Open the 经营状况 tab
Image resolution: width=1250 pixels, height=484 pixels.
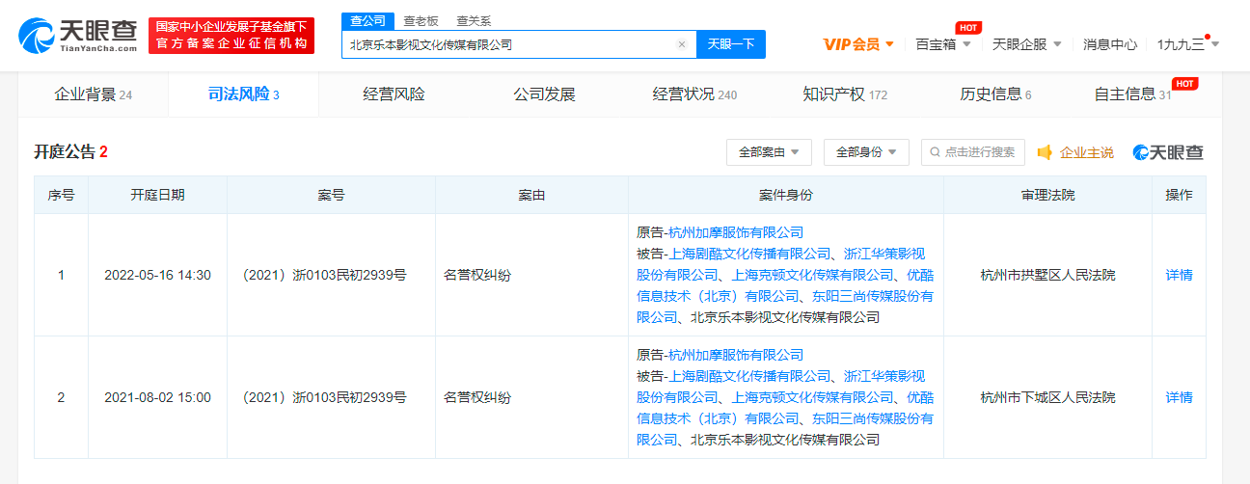[x=694, y=94]
